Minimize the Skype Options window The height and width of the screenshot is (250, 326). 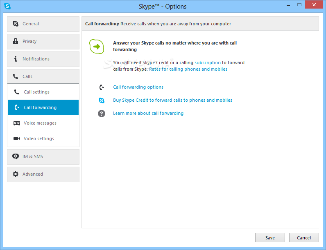(288, 5)
